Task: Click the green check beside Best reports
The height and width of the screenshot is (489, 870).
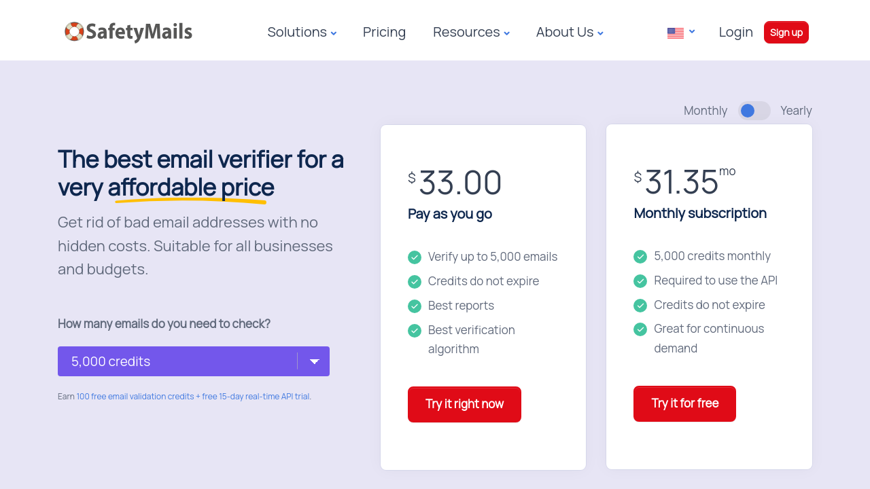Action: tap(415, 306)
